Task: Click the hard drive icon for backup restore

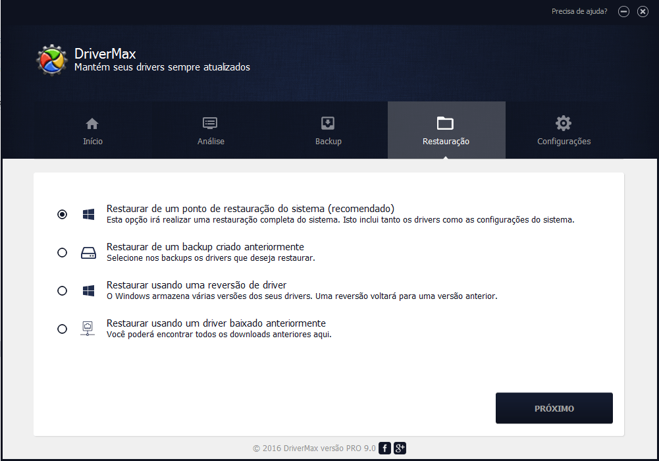Action: point(89,252)
